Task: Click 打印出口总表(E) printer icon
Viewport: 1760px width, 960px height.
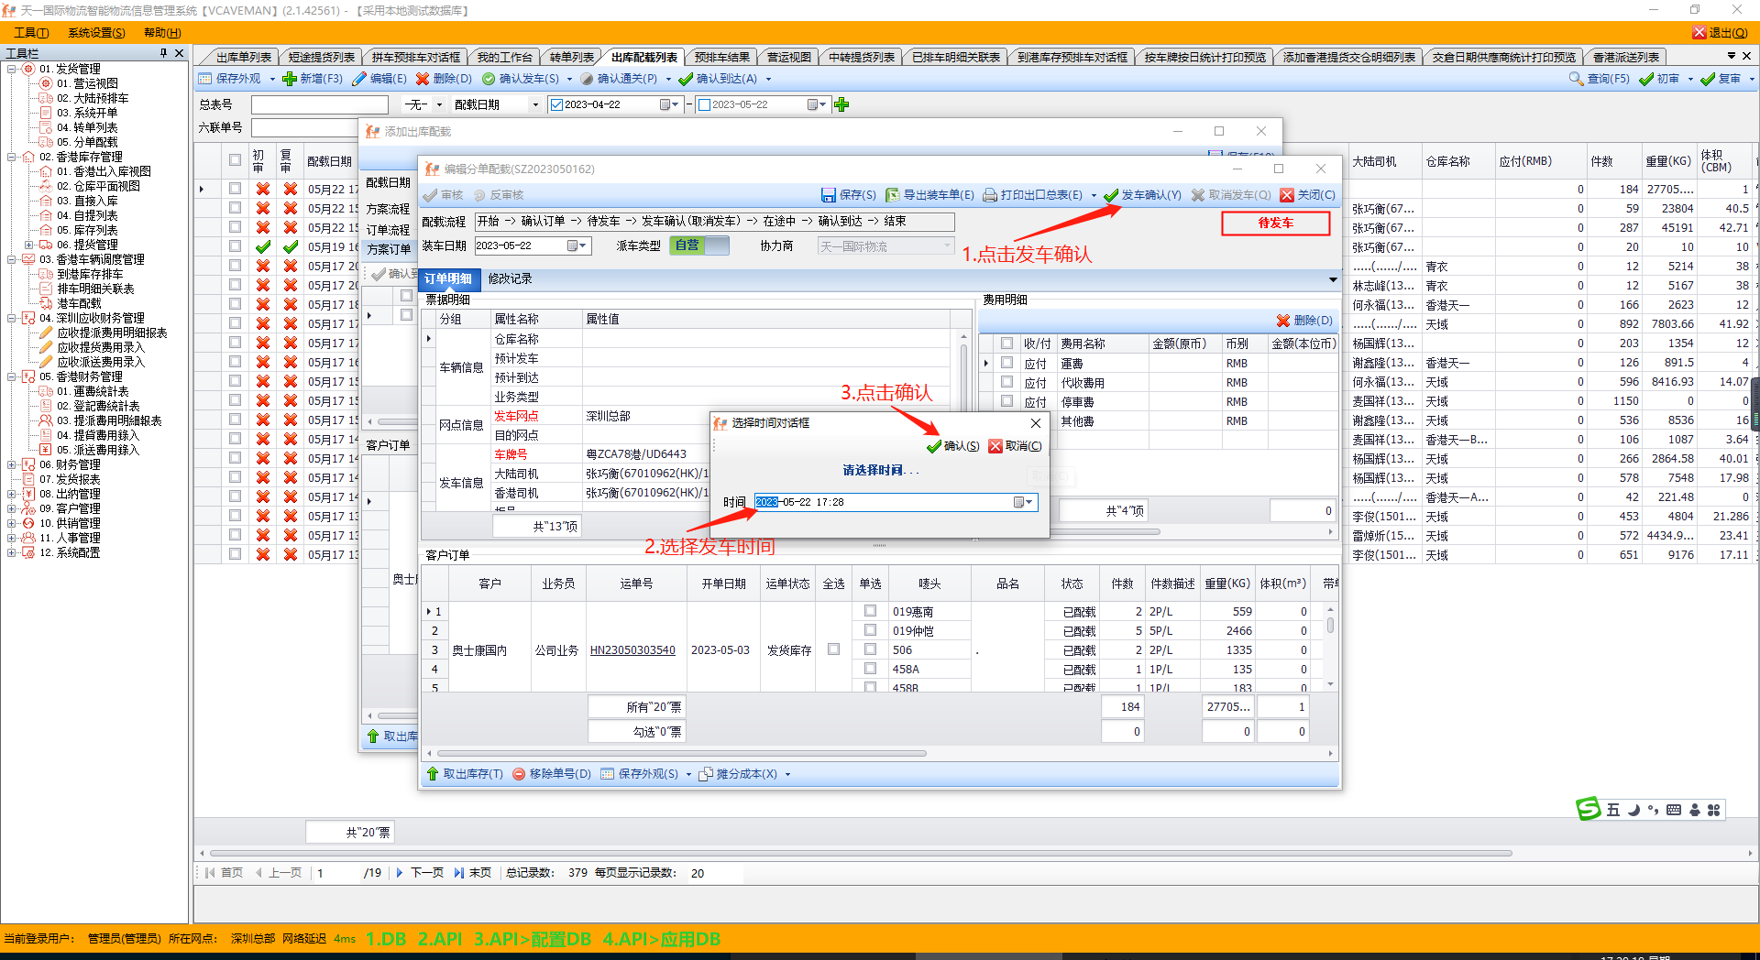Action: tap(990, 195)
